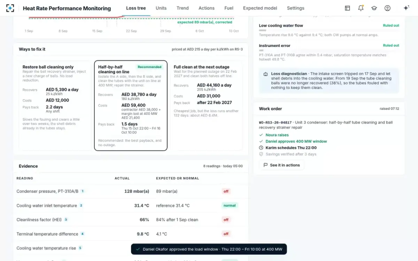Image resolution: width=418 pixels, height=261 pixels.
Task: Click footnote badge 1 on Condenser pressure
Action: point(83,191)
